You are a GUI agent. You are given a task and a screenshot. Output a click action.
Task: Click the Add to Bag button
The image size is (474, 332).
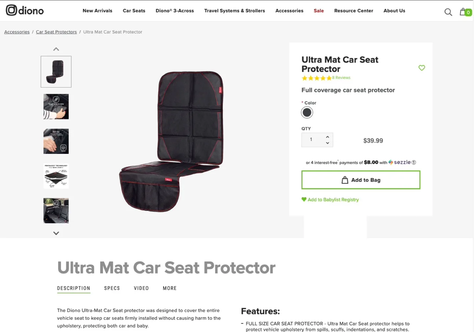(361, 180)
